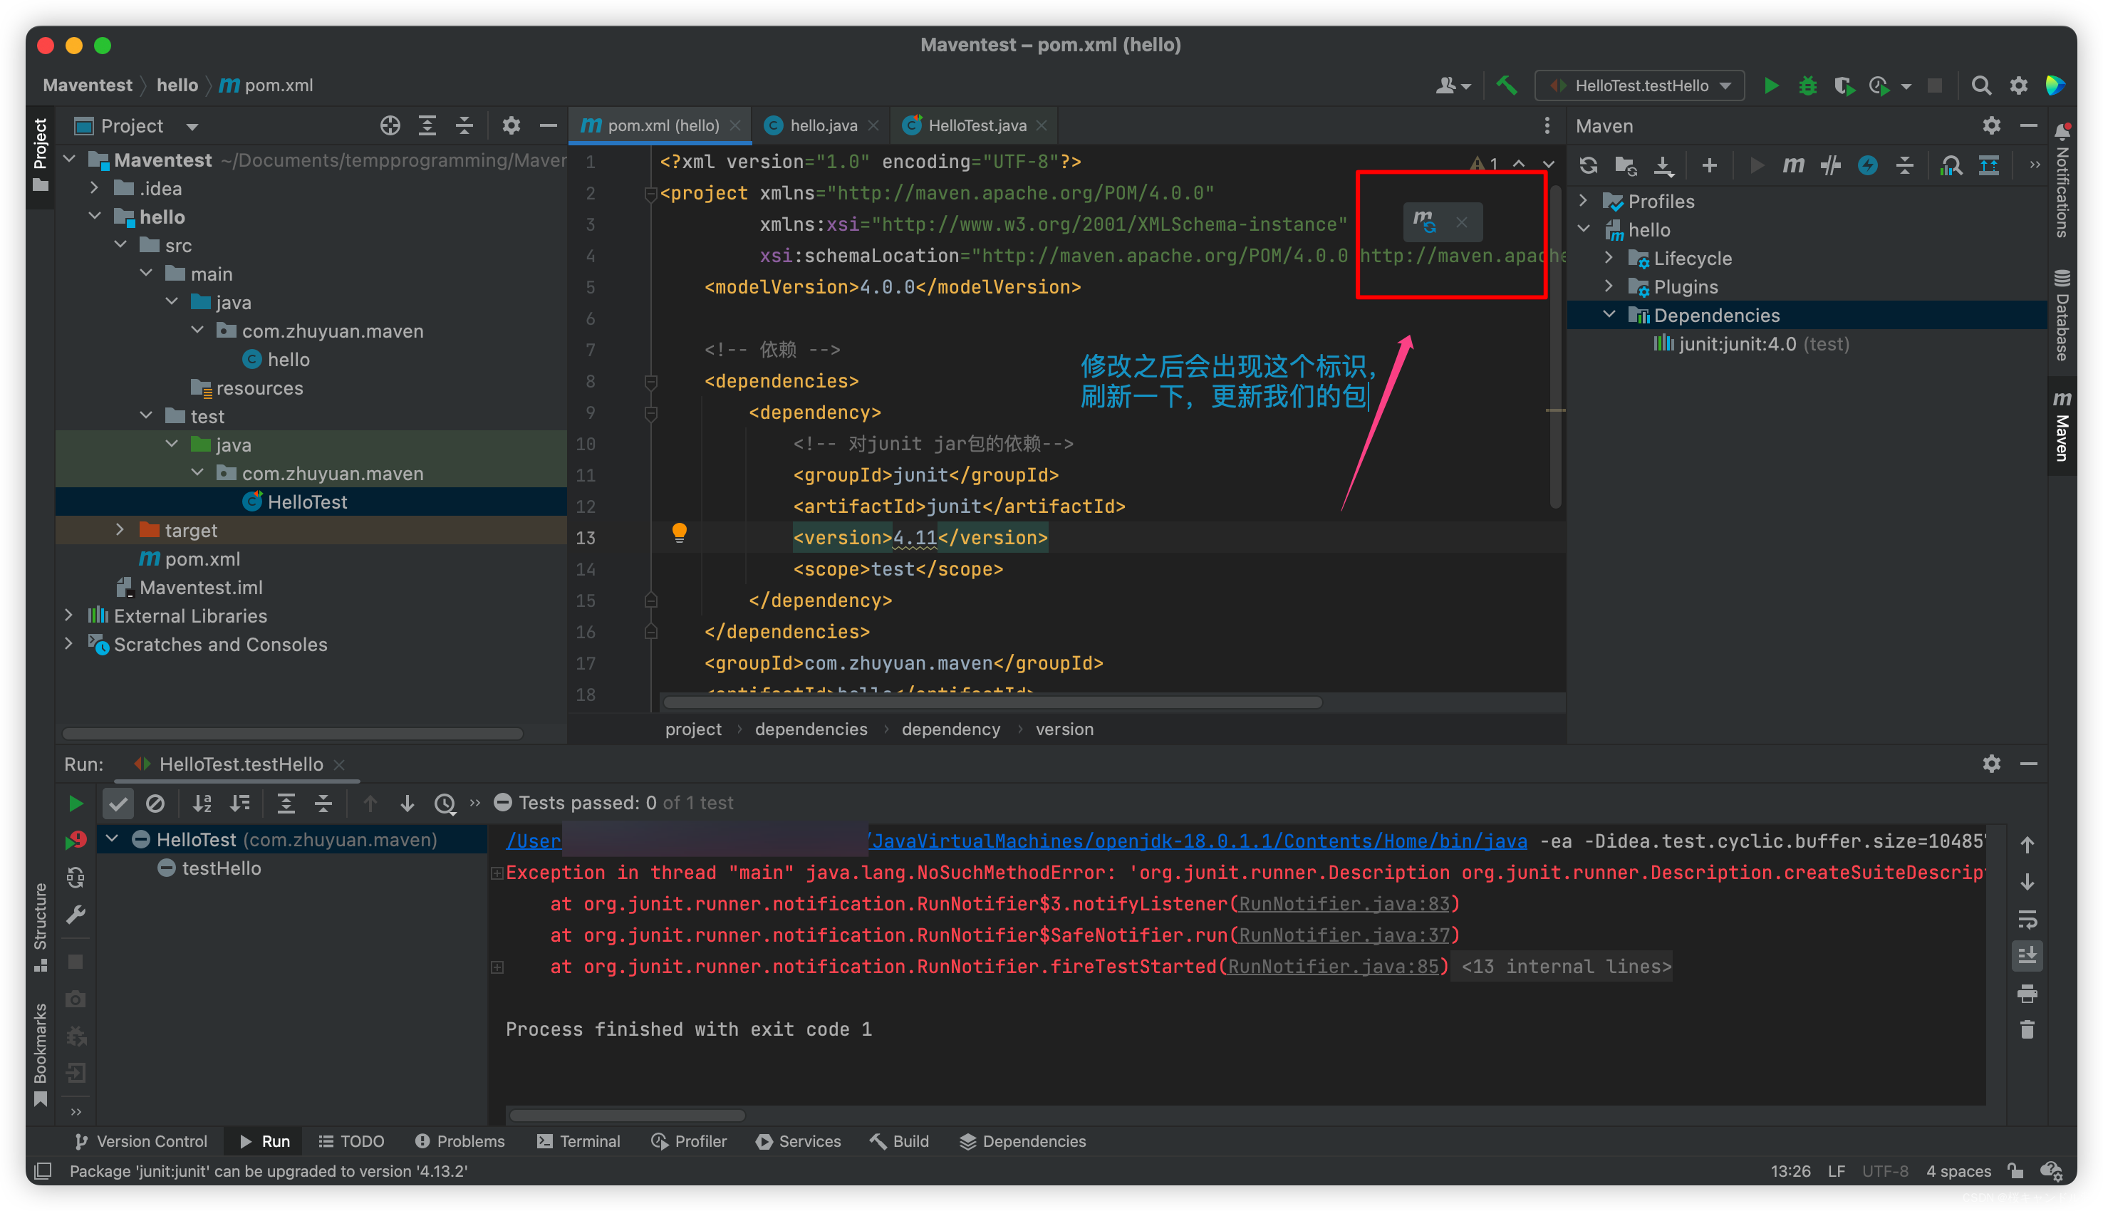Collapse All icon in Project panel header
Image resolution: width=2103 pixels, height=1211 pixels.
tap(464, 125)
